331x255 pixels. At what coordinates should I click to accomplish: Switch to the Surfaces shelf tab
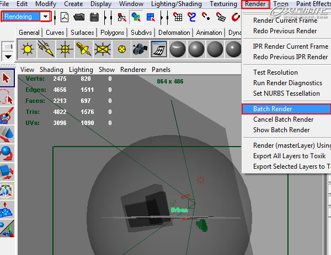(x=82, y=33)
